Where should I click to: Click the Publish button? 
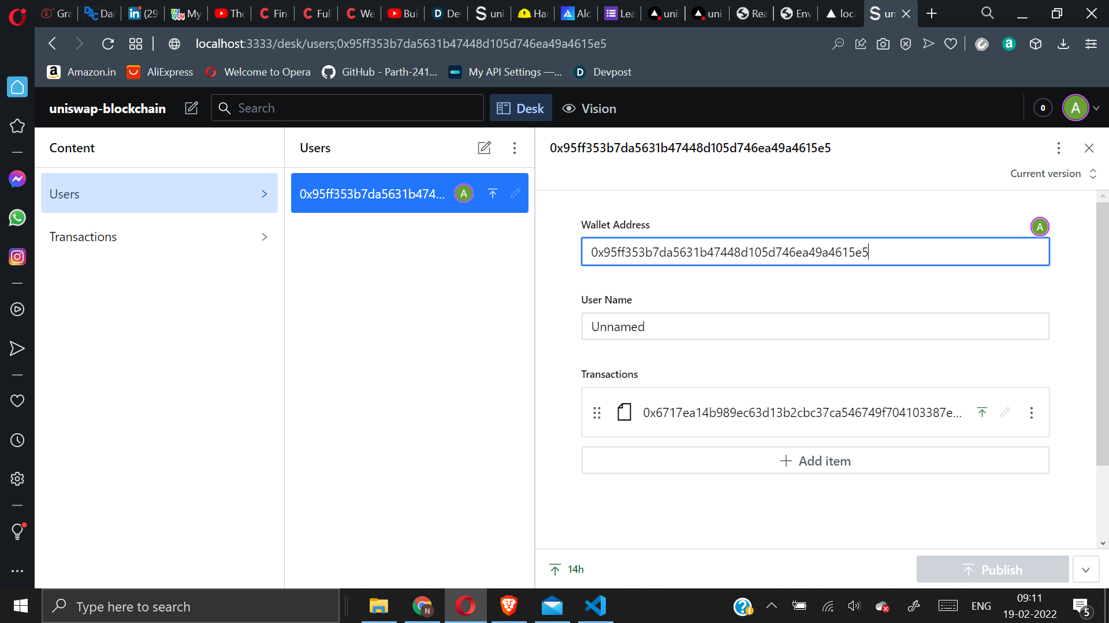coord(992,569)
